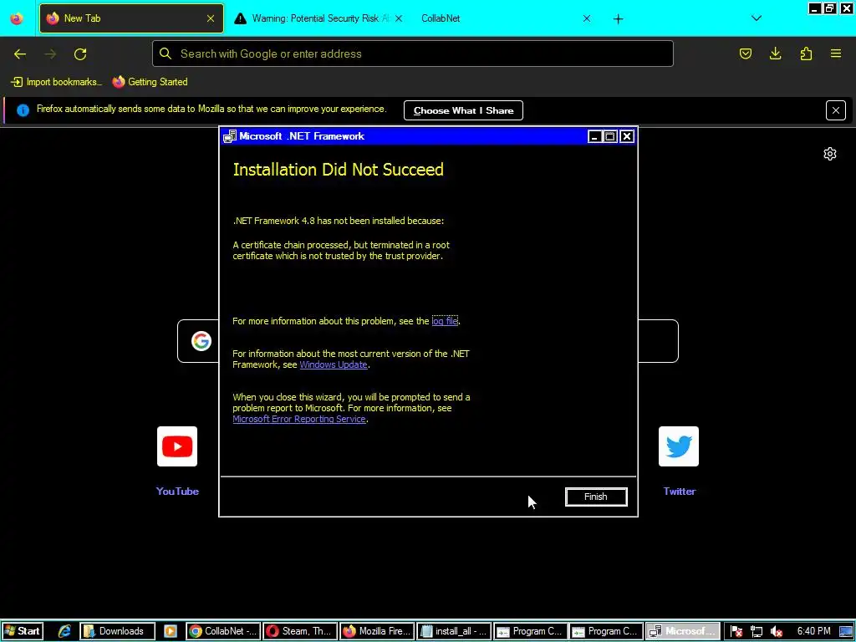Go back with the back arrow

pos(20,54)
